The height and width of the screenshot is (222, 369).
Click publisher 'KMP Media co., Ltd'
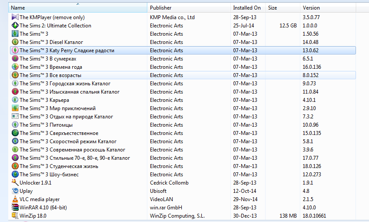click(x=172, y=17)
